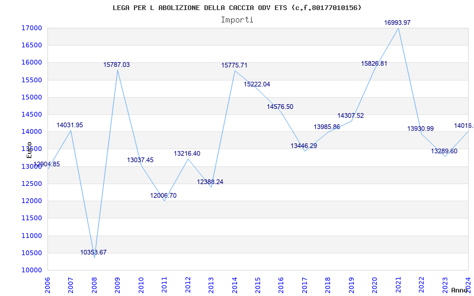Click the y-axis value 16000
Viewport: 474px width, 296px height.
31,63
